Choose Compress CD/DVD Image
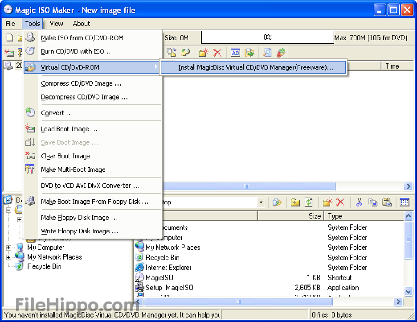The height and width of the screenshot is (322, 417). pos(93,83)
